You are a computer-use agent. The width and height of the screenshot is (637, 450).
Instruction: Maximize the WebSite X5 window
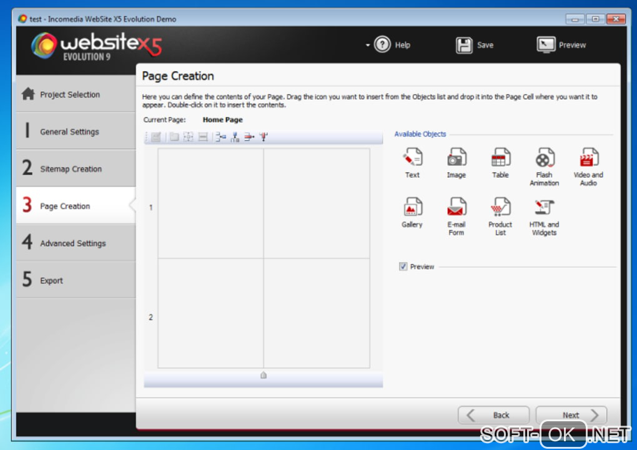tap(596, 19)
